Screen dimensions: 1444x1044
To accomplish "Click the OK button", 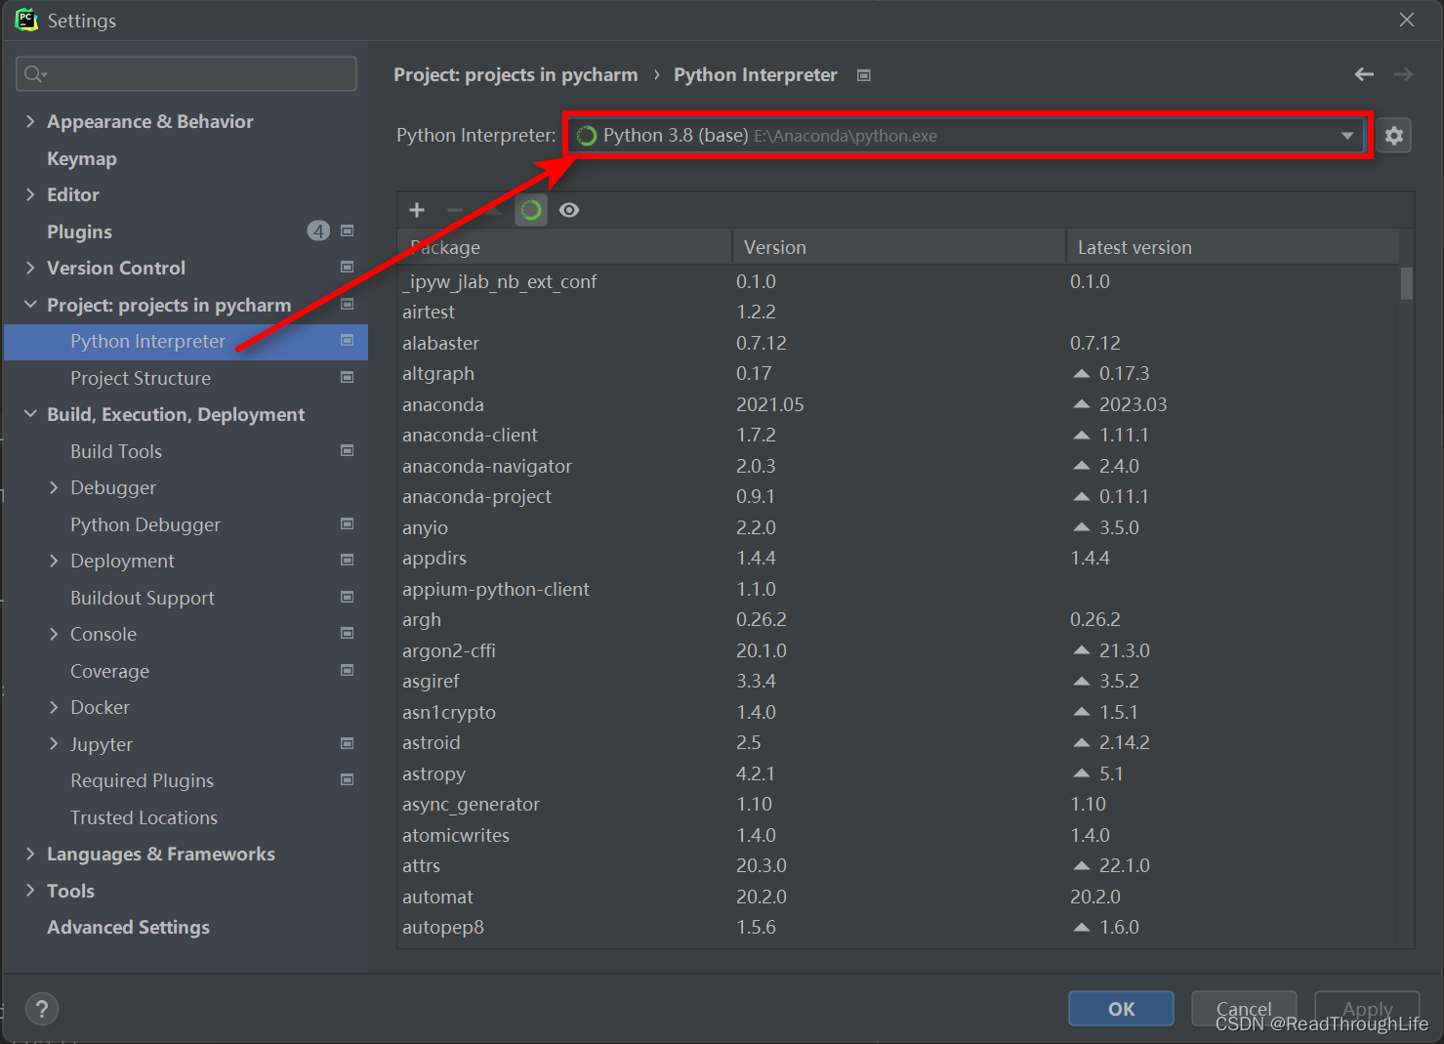I will 1121,1009.
